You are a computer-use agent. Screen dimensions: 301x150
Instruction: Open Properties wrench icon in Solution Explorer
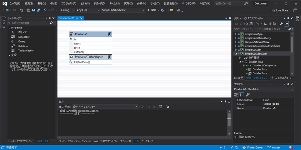(281, 24)
